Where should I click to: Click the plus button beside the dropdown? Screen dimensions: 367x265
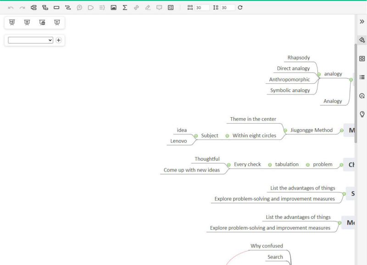pos(58,40)
